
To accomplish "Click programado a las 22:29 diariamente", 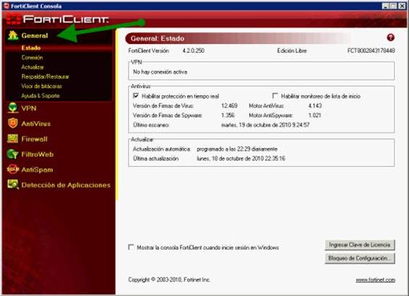I will point(237,149).
